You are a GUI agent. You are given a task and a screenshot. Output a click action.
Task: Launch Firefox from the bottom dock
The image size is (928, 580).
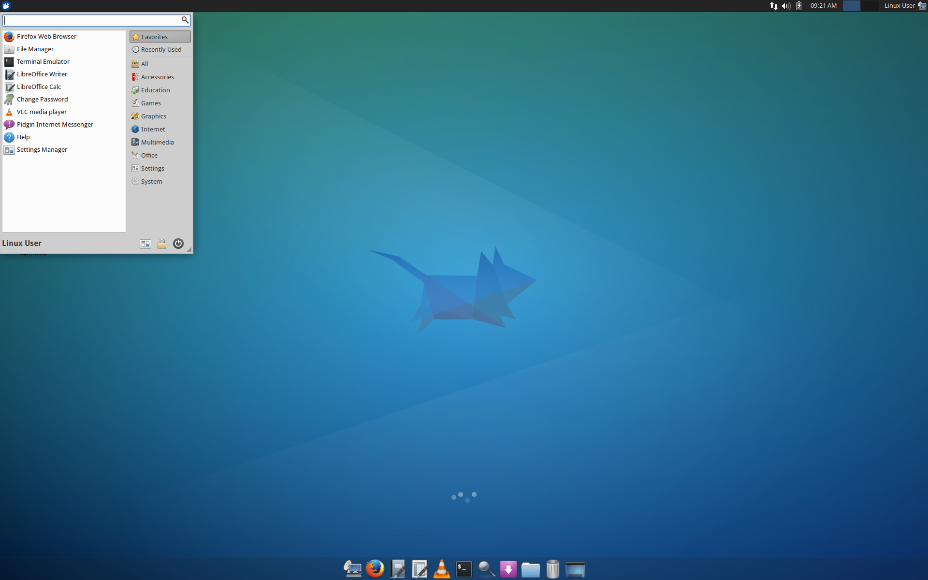(x=375, y=569)
